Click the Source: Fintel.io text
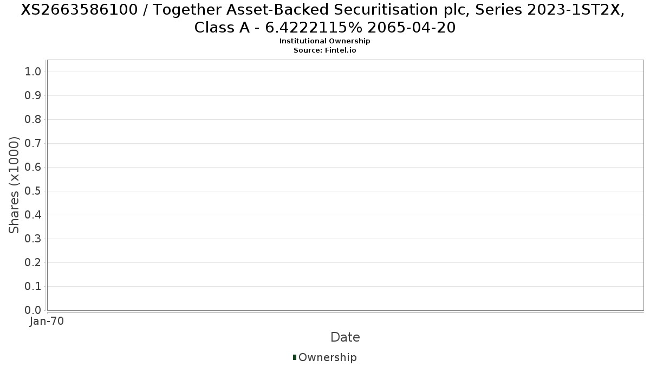 pyautogui.click(x=324, y=50)
